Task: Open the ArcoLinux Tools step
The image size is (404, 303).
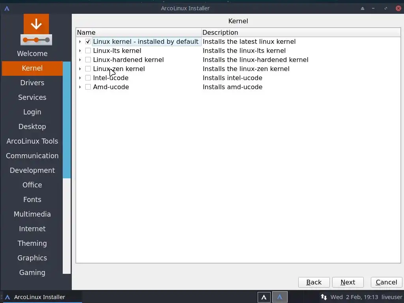Action: coord(32,141)
